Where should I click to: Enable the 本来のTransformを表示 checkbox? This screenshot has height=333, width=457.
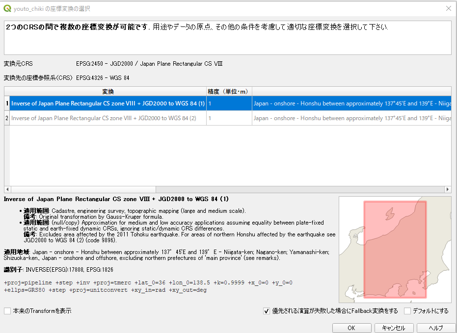click(7, 311)
